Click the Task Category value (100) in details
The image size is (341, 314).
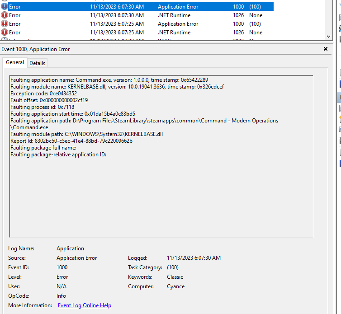(173, 267)
